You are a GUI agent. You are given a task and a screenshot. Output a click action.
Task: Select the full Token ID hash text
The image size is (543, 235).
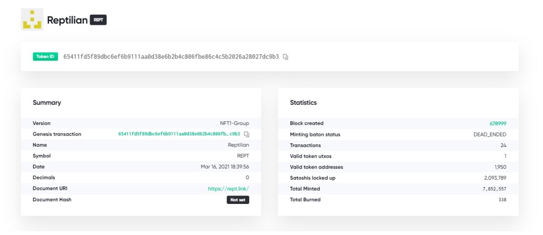point(171,57)
